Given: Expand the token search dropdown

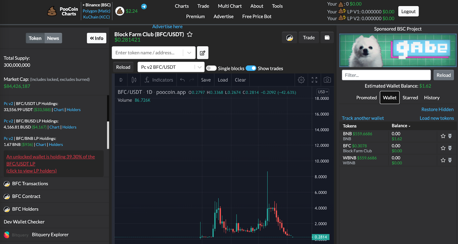Looking at the screenshot, I should (x=189, y=53).
